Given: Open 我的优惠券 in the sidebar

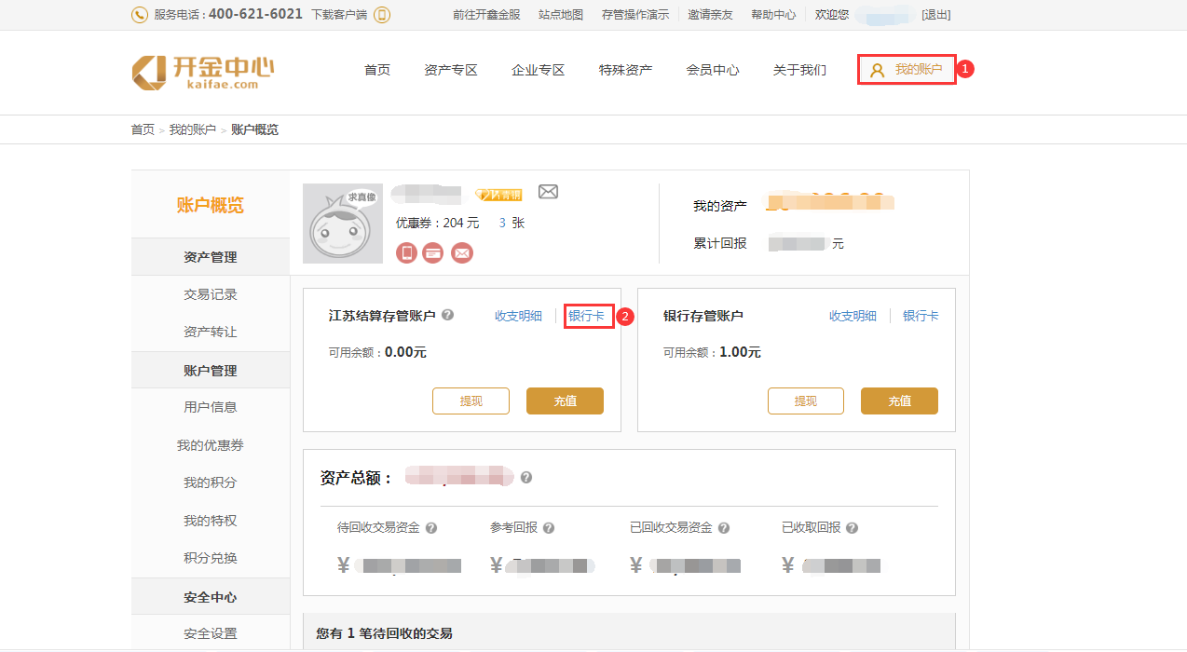Looking at the screenshot, I should point(211,445).
